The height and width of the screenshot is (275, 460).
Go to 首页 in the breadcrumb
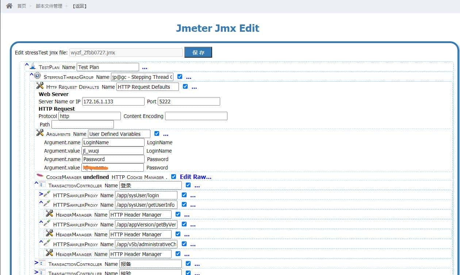(22, 6)
